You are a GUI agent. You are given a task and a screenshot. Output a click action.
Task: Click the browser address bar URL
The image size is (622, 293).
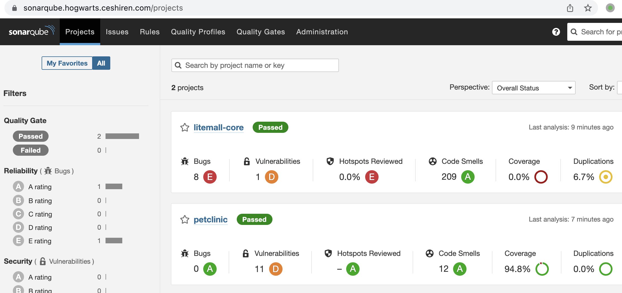click(103, 8)
